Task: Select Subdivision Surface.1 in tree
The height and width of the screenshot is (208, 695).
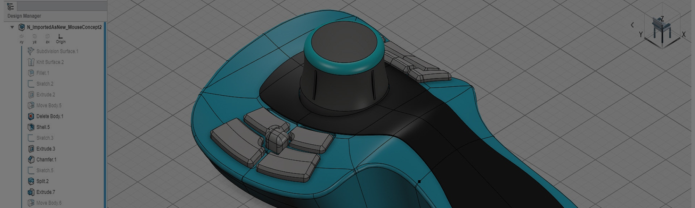Action: (x=57, y=51)
